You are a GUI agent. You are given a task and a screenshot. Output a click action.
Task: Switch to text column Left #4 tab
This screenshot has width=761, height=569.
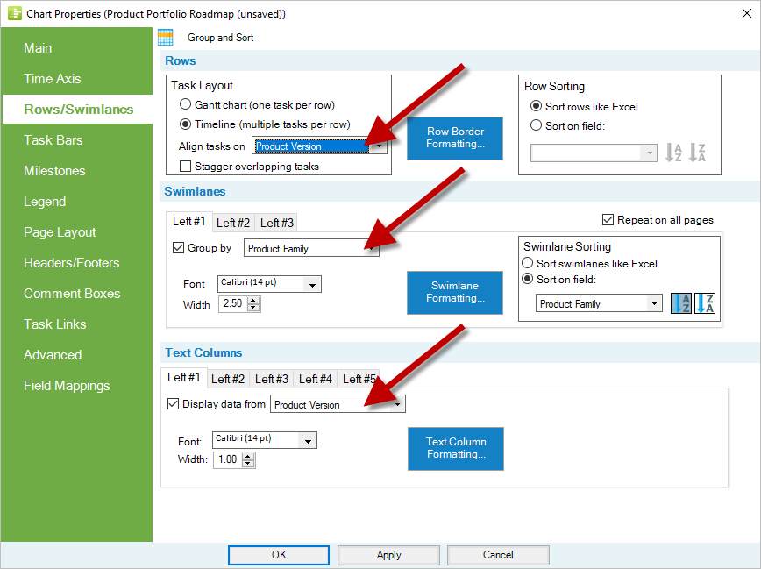click(316, 379)
